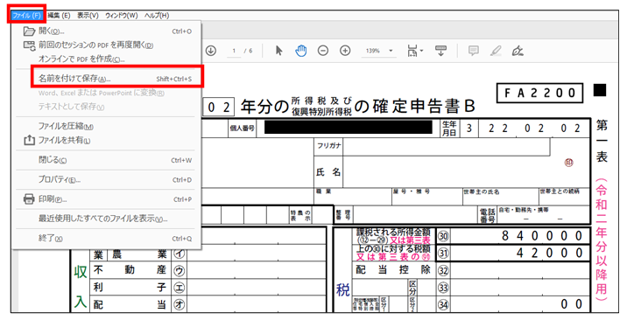Image resolution: width=627 pixels, height=320 pixels.
Task: Open the comment note tool
Action: (474, 51)
